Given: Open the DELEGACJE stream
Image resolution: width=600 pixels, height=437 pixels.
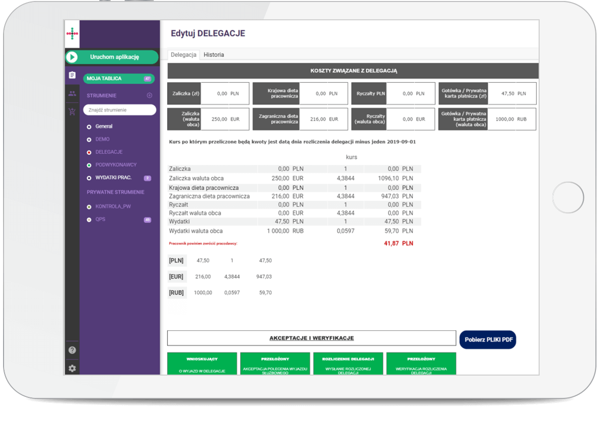Looking at the screenshot, I should 109,152.
